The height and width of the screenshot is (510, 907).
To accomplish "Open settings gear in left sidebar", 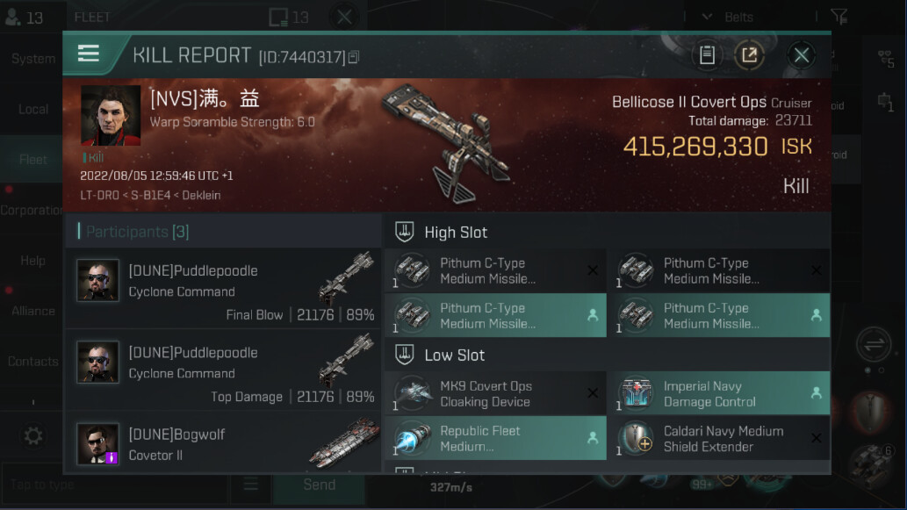I will pos(33,436).
